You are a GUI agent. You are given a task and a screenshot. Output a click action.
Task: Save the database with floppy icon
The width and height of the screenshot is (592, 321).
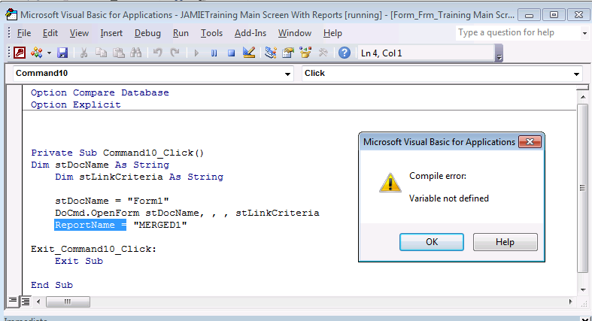(x=62, y=53)
